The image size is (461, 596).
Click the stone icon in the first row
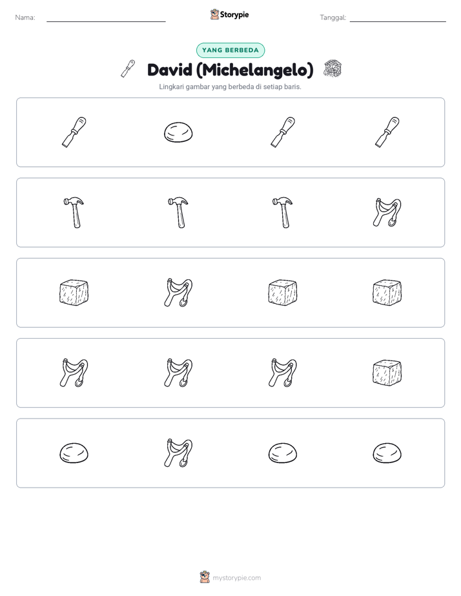click(178, 132)
